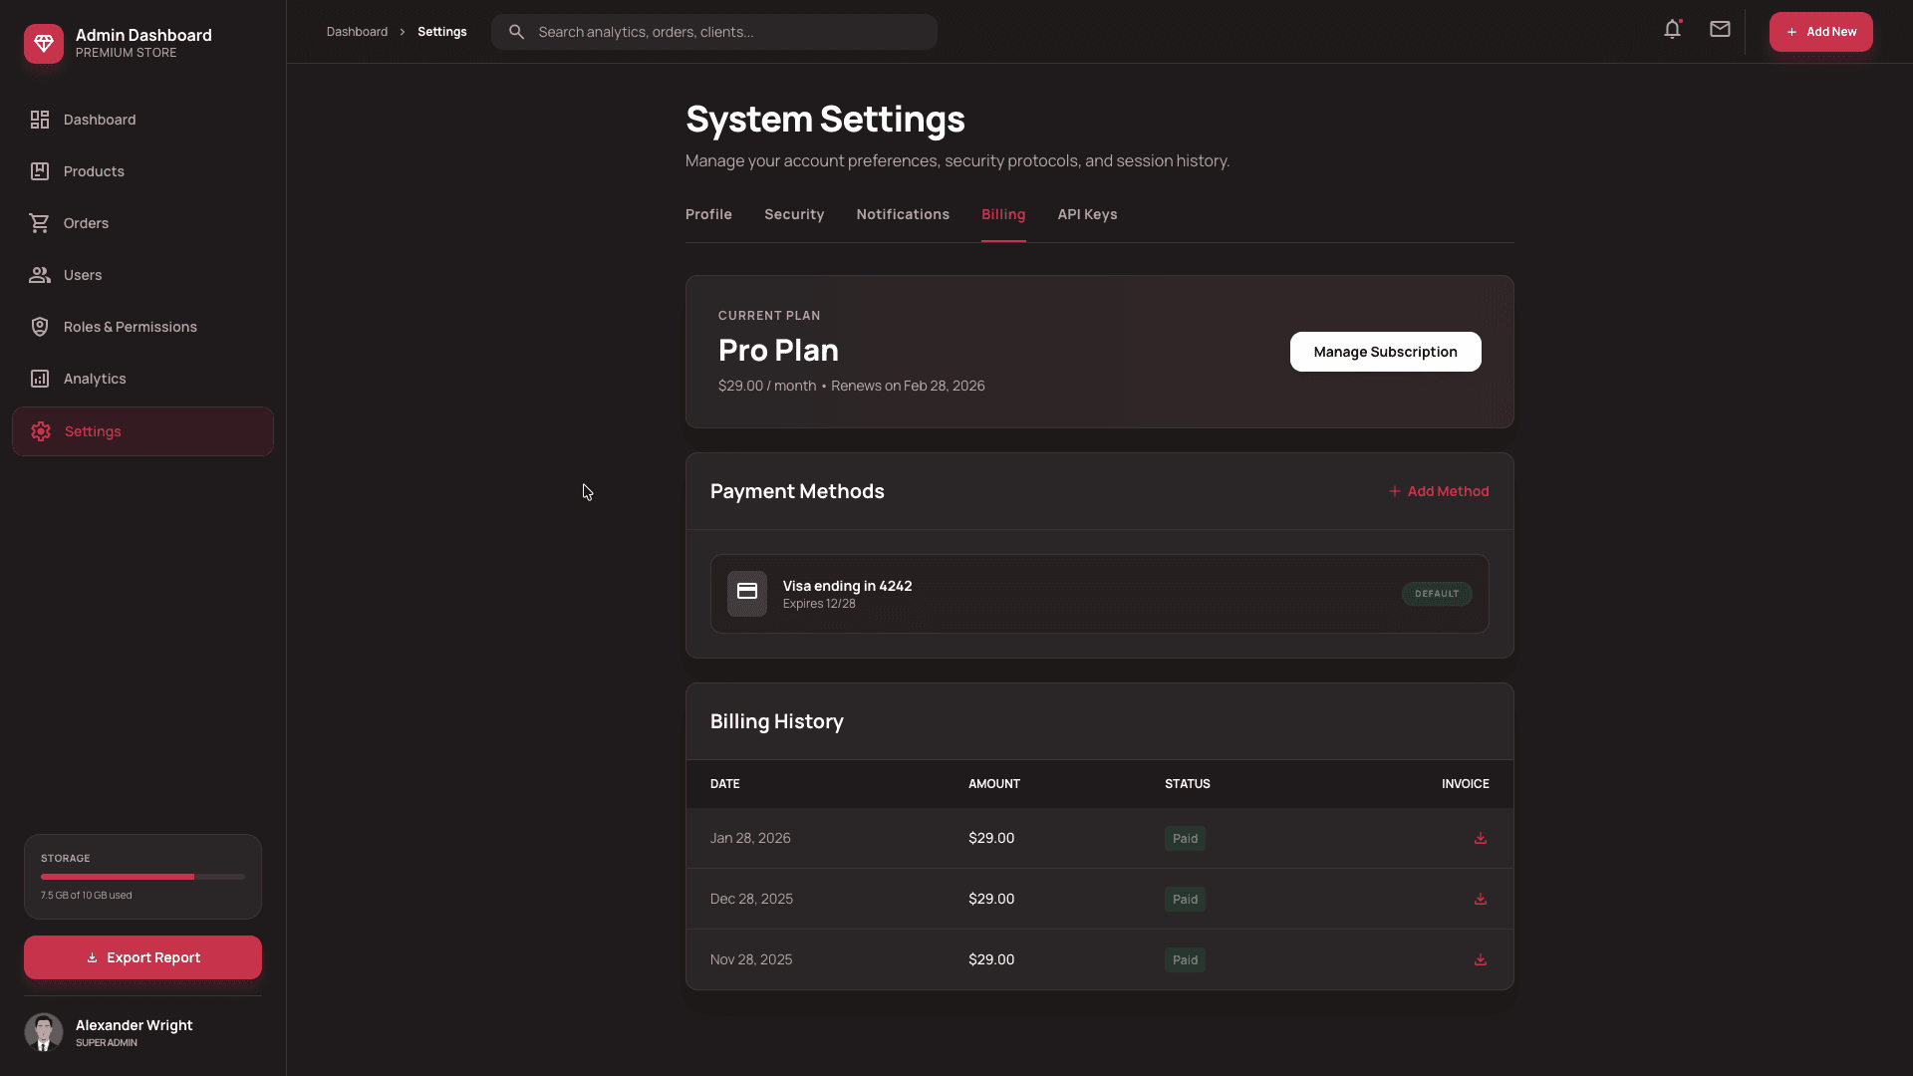Click the search magnifier icon
This screenshot has width=1913, height=1076.
click(516, 31)
